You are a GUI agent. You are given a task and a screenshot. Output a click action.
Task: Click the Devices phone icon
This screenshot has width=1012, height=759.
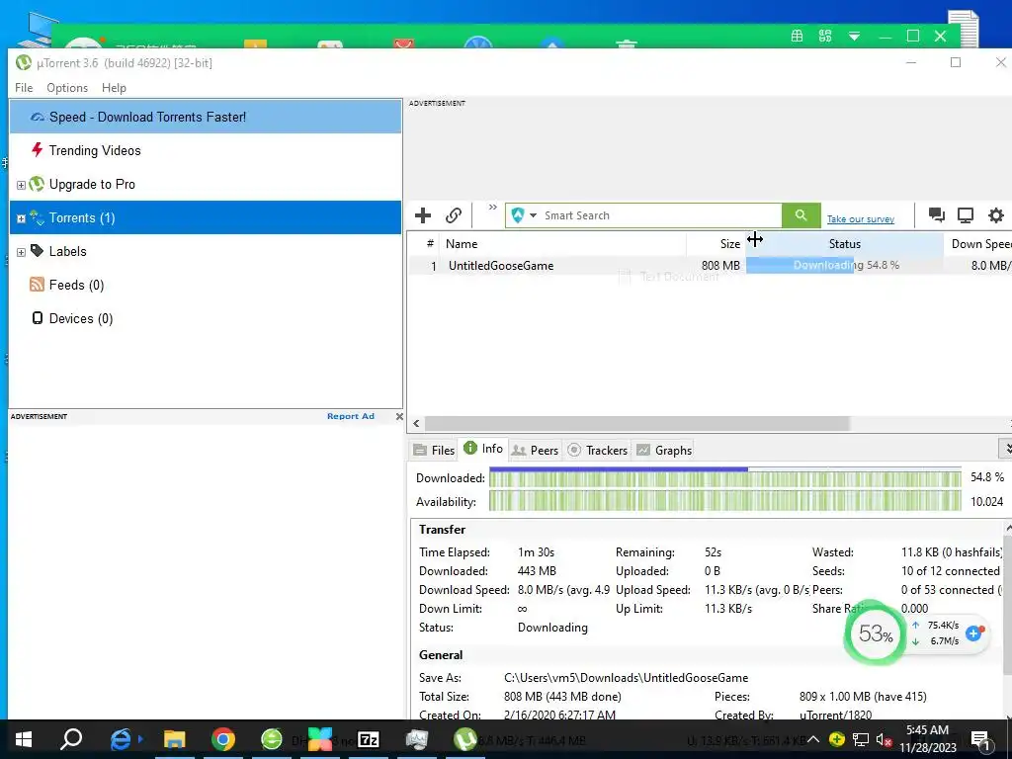38,317
